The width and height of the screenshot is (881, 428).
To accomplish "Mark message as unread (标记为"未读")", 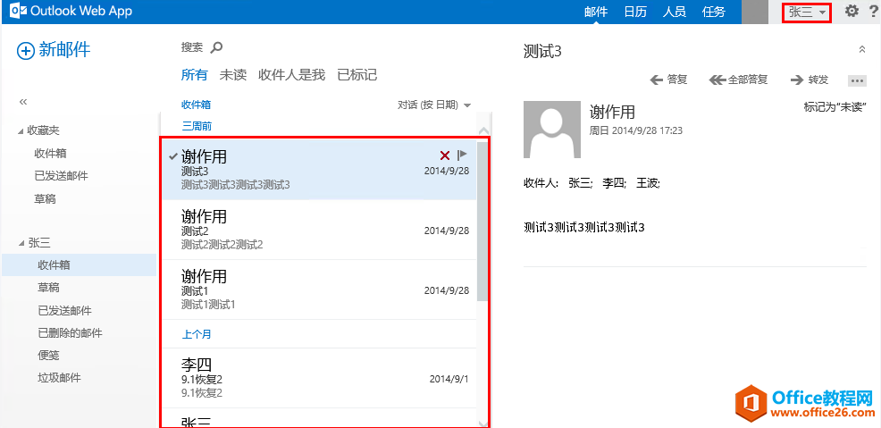I will (x=835, y=107).
